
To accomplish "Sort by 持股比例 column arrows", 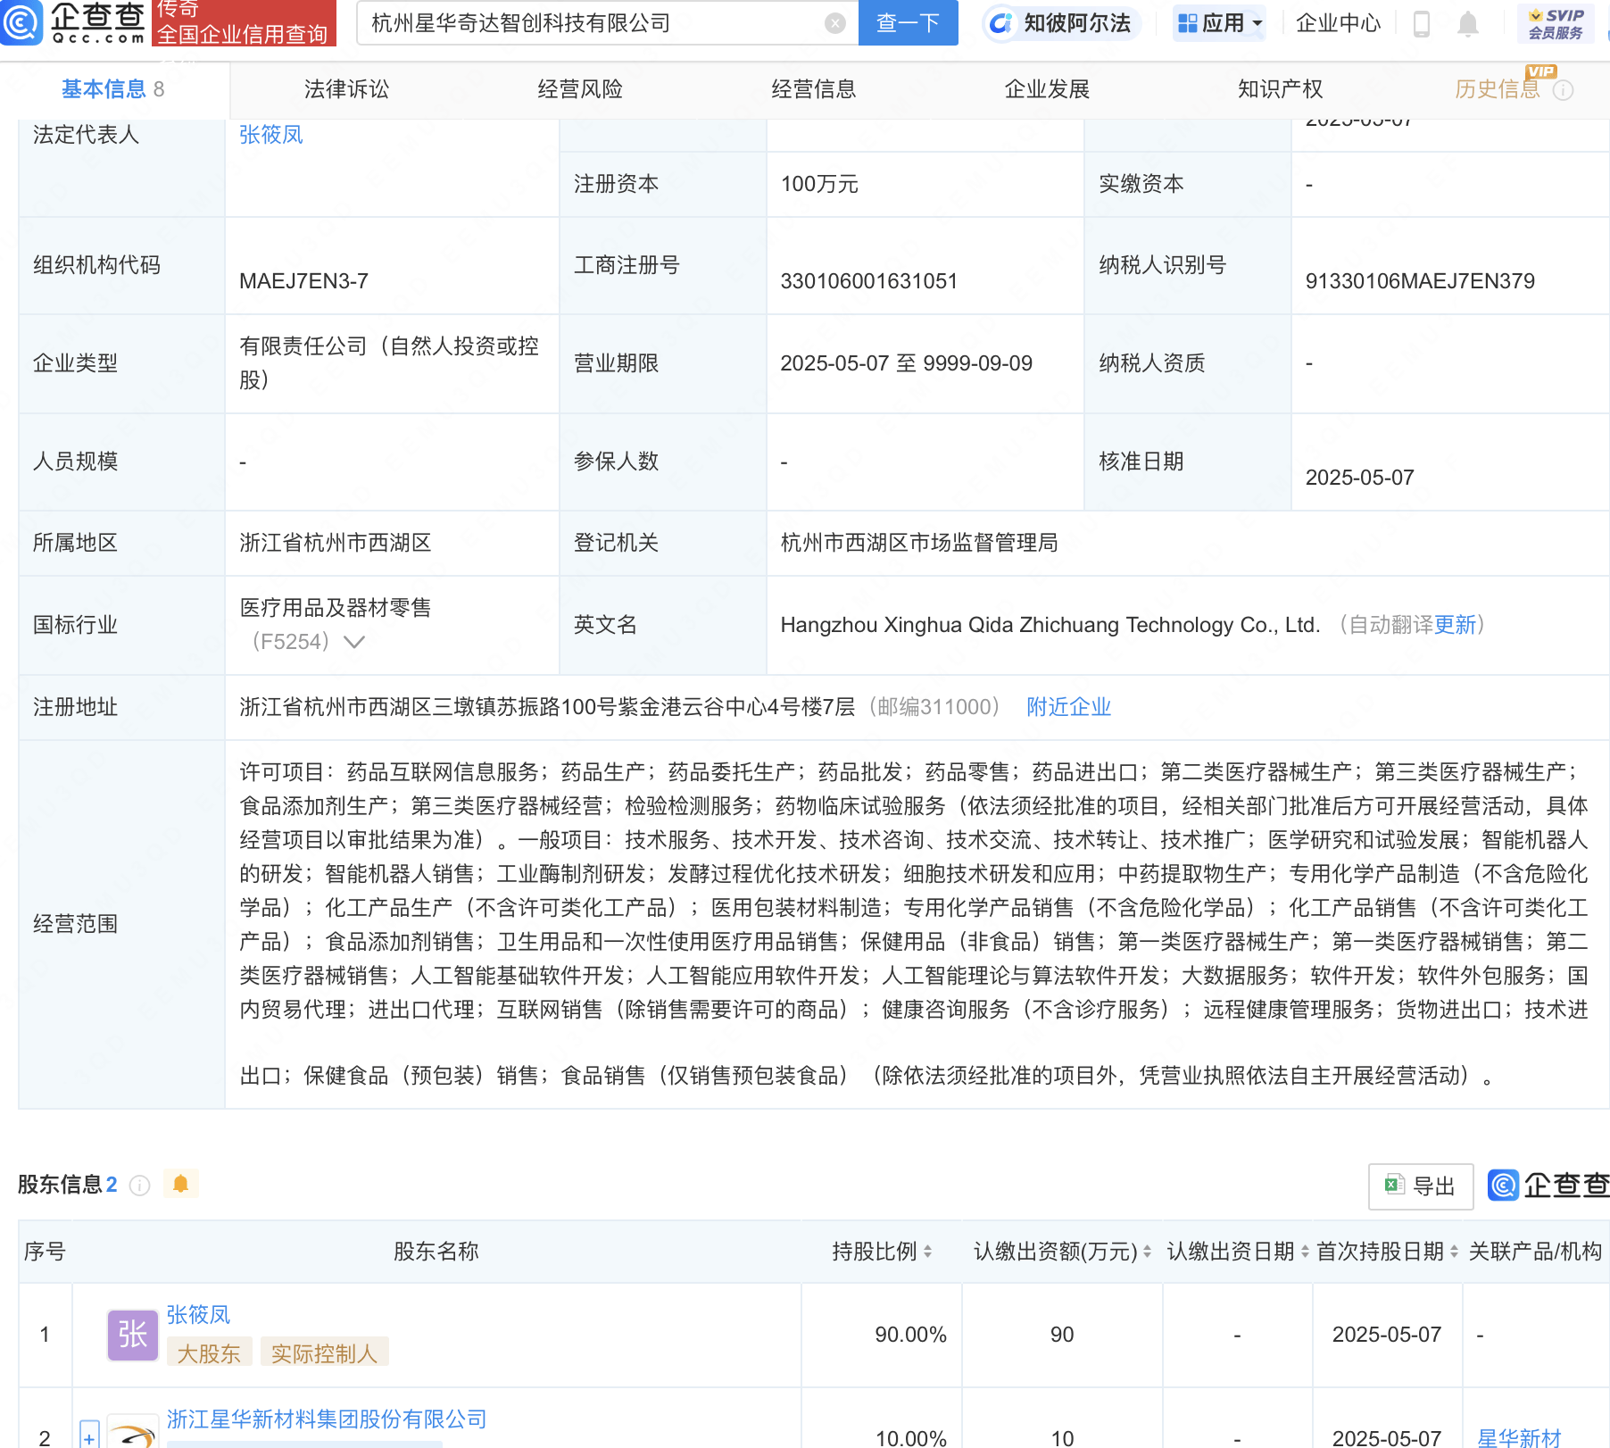I will pos(928,1252).
